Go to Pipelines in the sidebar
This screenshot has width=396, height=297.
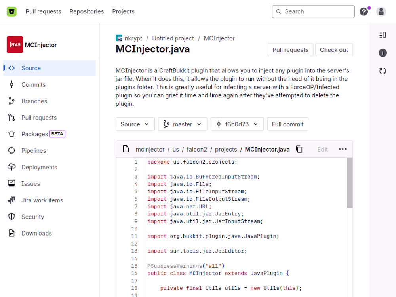(34, 150)
